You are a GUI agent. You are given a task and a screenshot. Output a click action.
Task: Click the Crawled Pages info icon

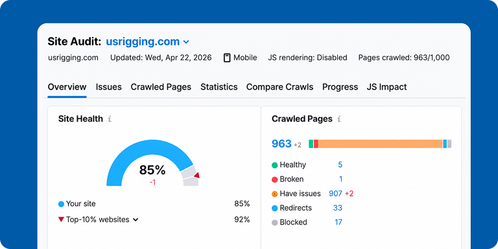(x=339, y=119)
